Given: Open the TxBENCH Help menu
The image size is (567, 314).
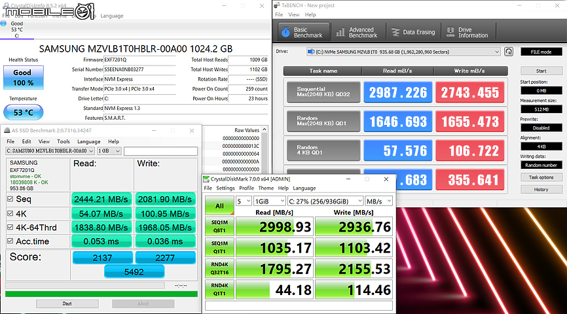Looking at the screenshot, I should pos(310,14).
